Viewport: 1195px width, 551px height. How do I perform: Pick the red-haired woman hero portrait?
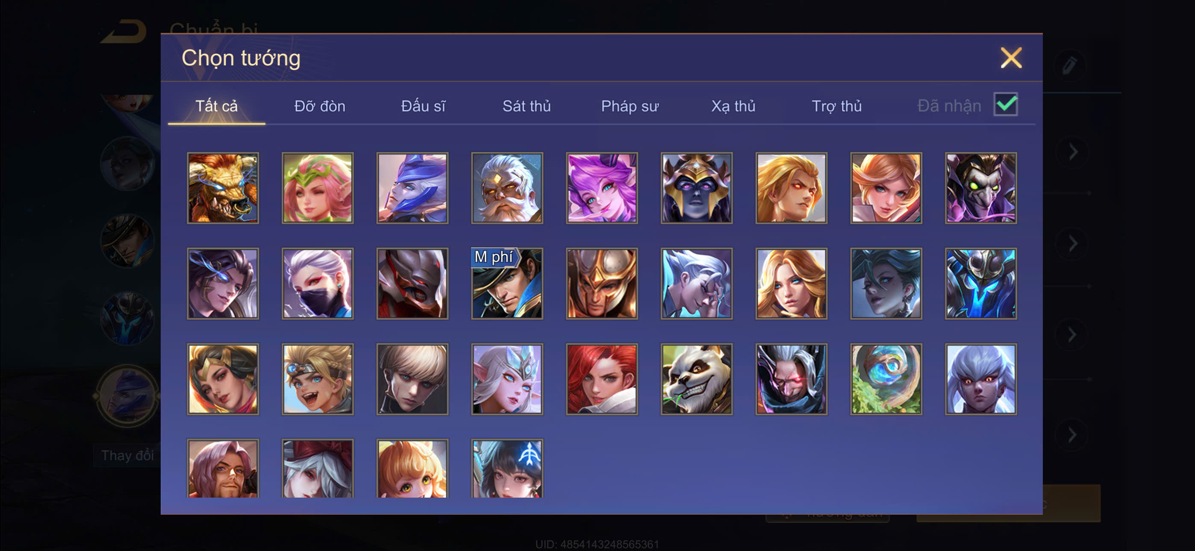pyautogui.click(x=602, y=379)
